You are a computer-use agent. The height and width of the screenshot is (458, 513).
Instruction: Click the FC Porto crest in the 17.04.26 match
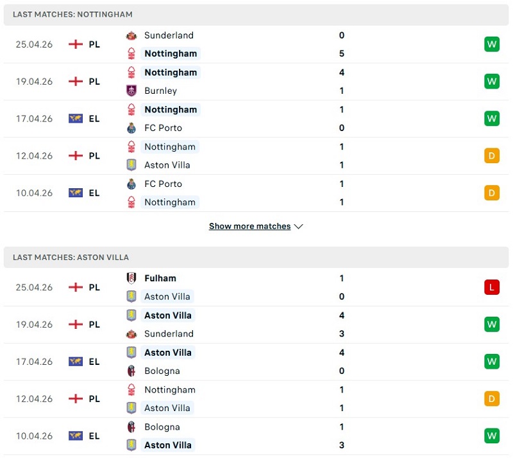point(131,128)
